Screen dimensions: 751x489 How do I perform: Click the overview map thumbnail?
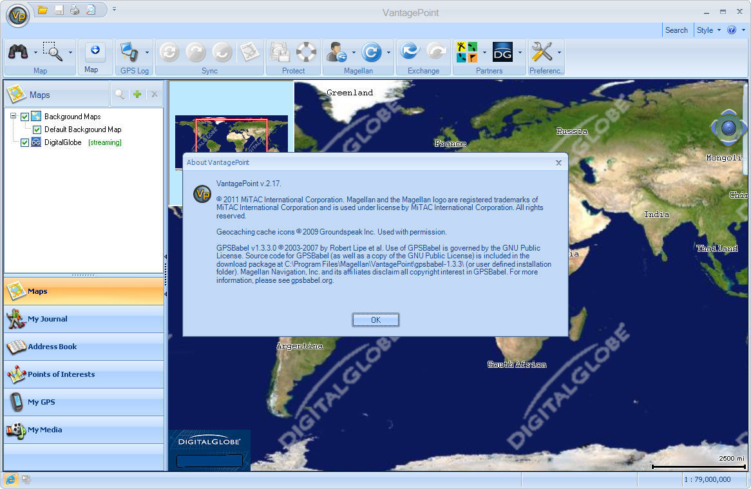[x=231, y=134]
